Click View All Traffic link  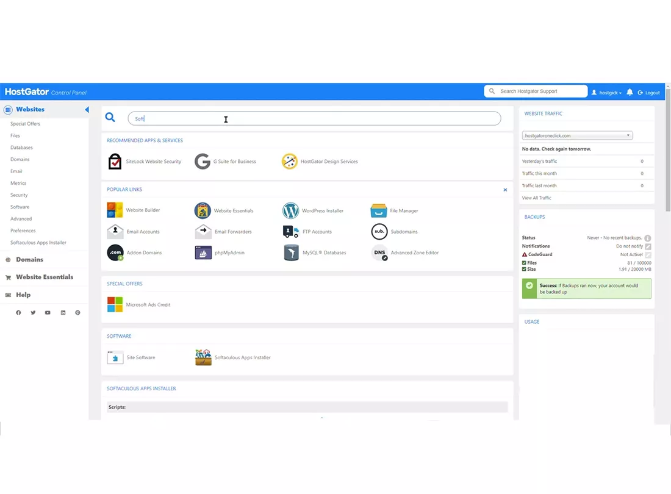pos(536,198)
